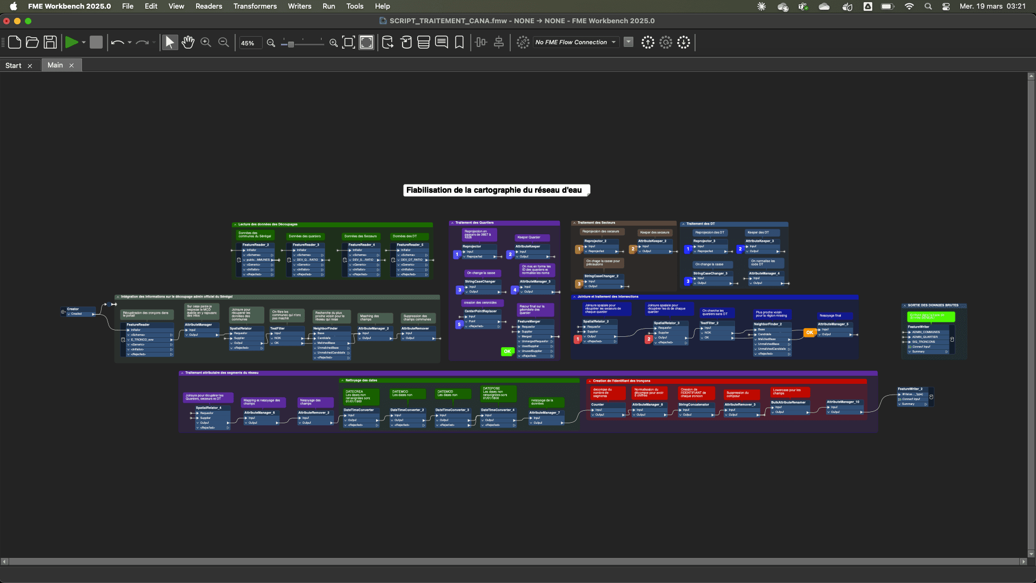Add a Transformer using toolbar icon

424,42
